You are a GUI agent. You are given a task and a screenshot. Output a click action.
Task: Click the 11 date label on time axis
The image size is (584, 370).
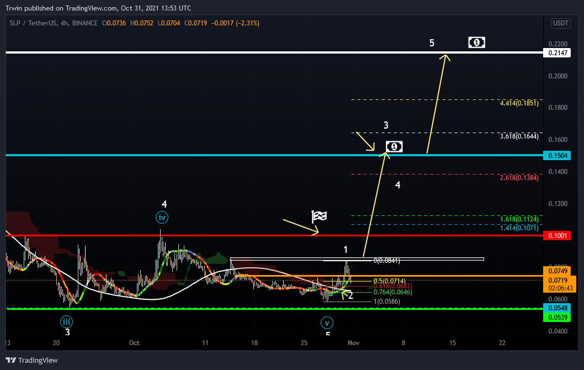(x=205, y=343)
